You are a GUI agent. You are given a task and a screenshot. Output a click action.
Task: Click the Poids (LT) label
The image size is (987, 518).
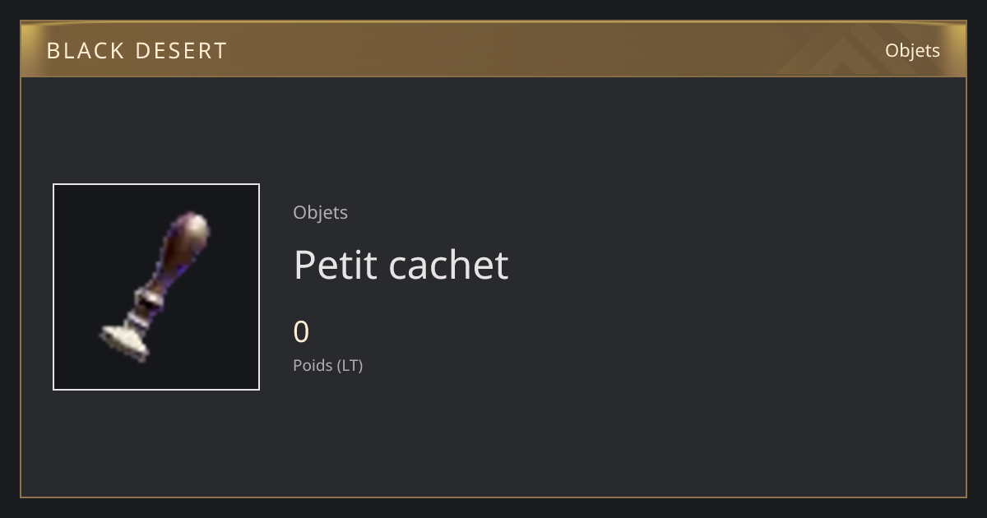[x=327, y=365]
